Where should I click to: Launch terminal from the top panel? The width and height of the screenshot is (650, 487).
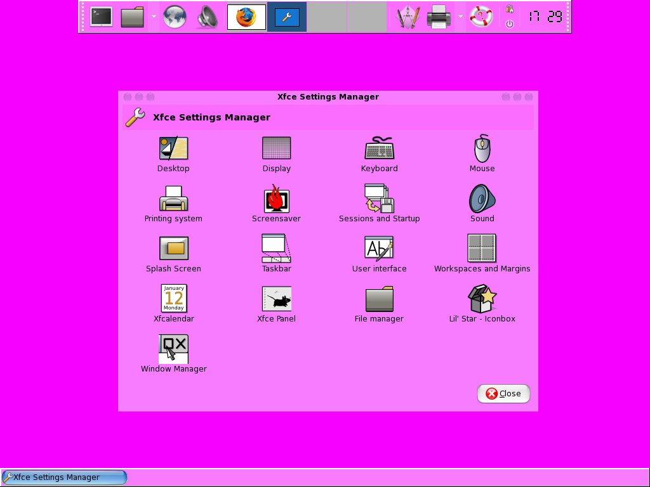pos(101,17)
